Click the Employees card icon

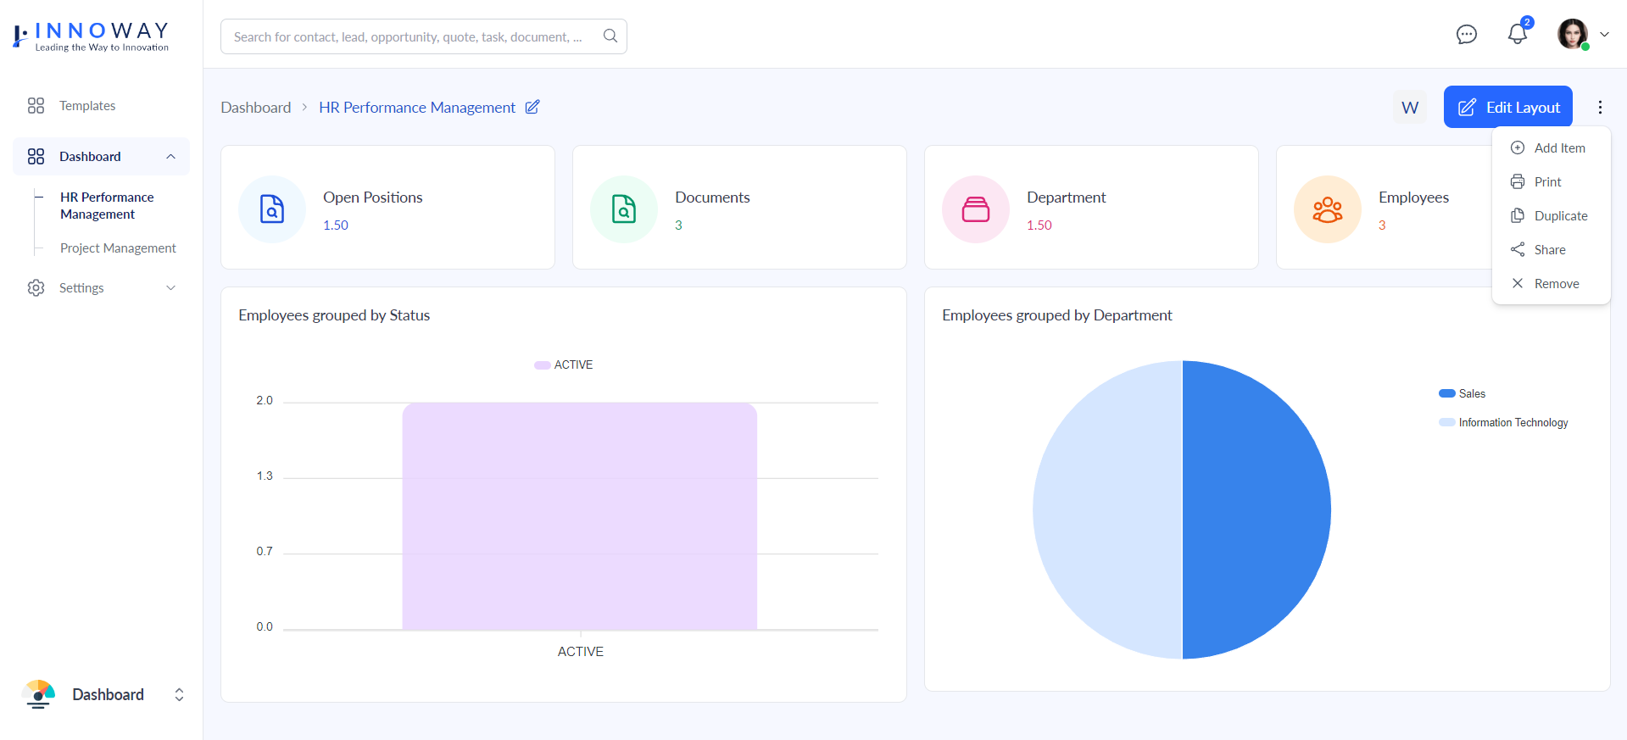coord(1327,209)
